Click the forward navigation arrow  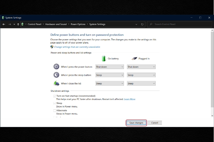[10, 24]
